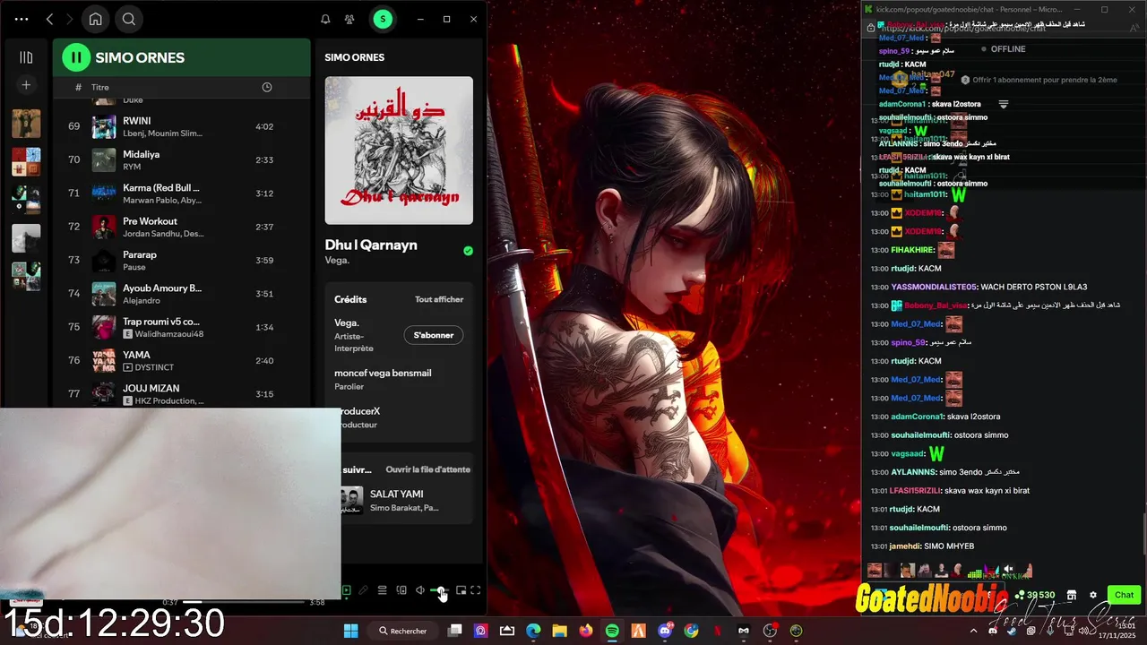The height and width of the screenshot is (645, 1147).
Task: Go back in Spotify navigation
Action: (50, 19)
